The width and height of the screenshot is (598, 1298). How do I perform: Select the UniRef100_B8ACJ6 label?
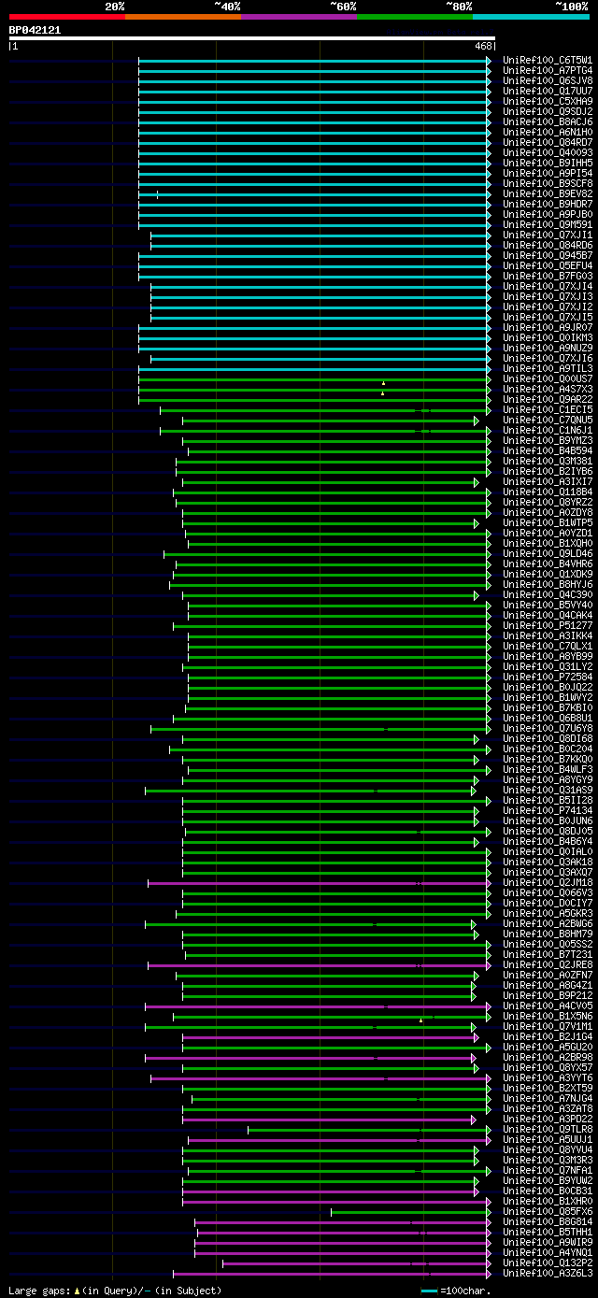(548, 121)
